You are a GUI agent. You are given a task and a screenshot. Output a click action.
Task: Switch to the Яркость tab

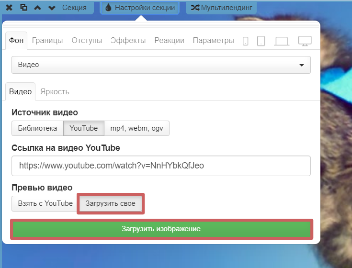pyautogui.click(x=55, y=91)
